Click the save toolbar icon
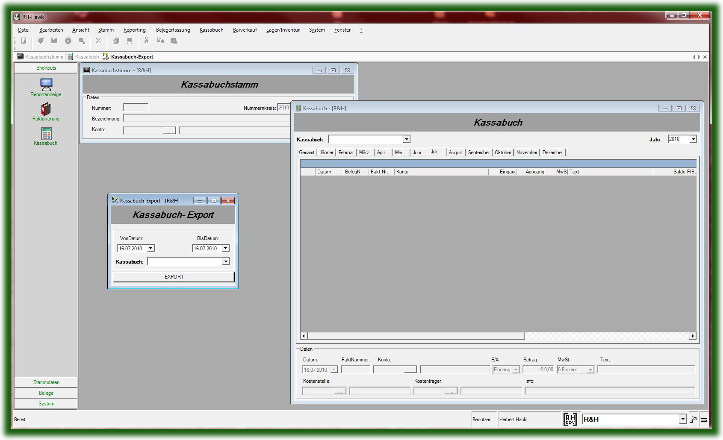Image resolution: width=723 pixels, height=440 pixels. pos(54,41)
